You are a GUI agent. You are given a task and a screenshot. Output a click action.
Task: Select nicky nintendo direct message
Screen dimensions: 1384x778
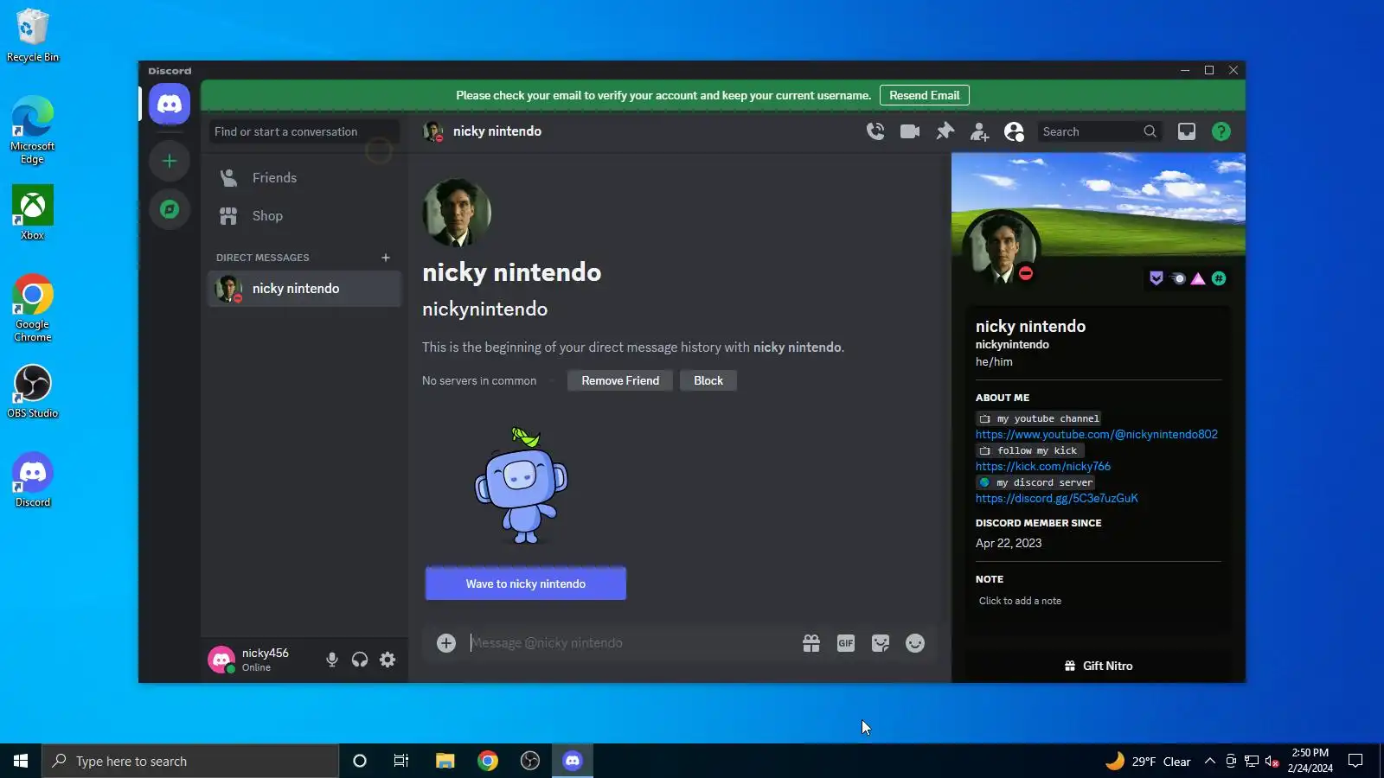(304, 289)
